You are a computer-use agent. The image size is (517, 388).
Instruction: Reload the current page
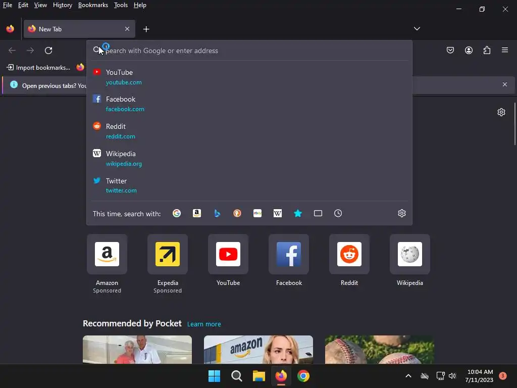pos(48,51)
